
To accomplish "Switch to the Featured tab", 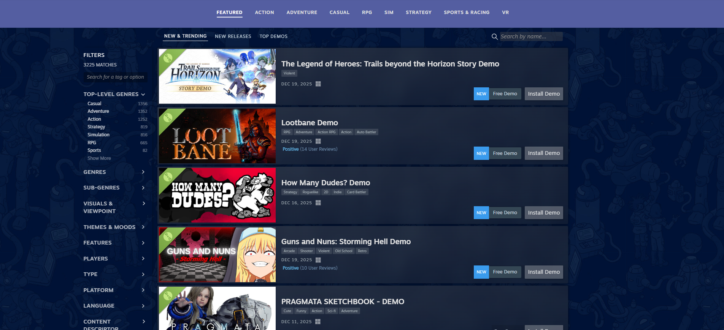I will (229, 13).
